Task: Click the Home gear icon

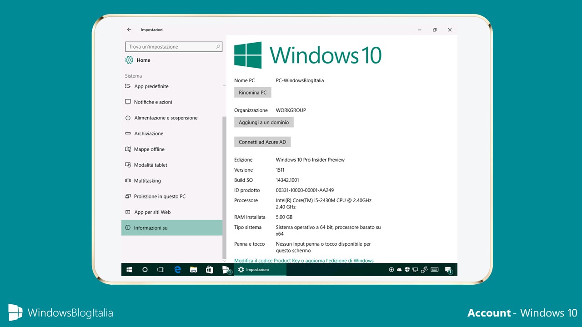Action: (x=129, y=60)
